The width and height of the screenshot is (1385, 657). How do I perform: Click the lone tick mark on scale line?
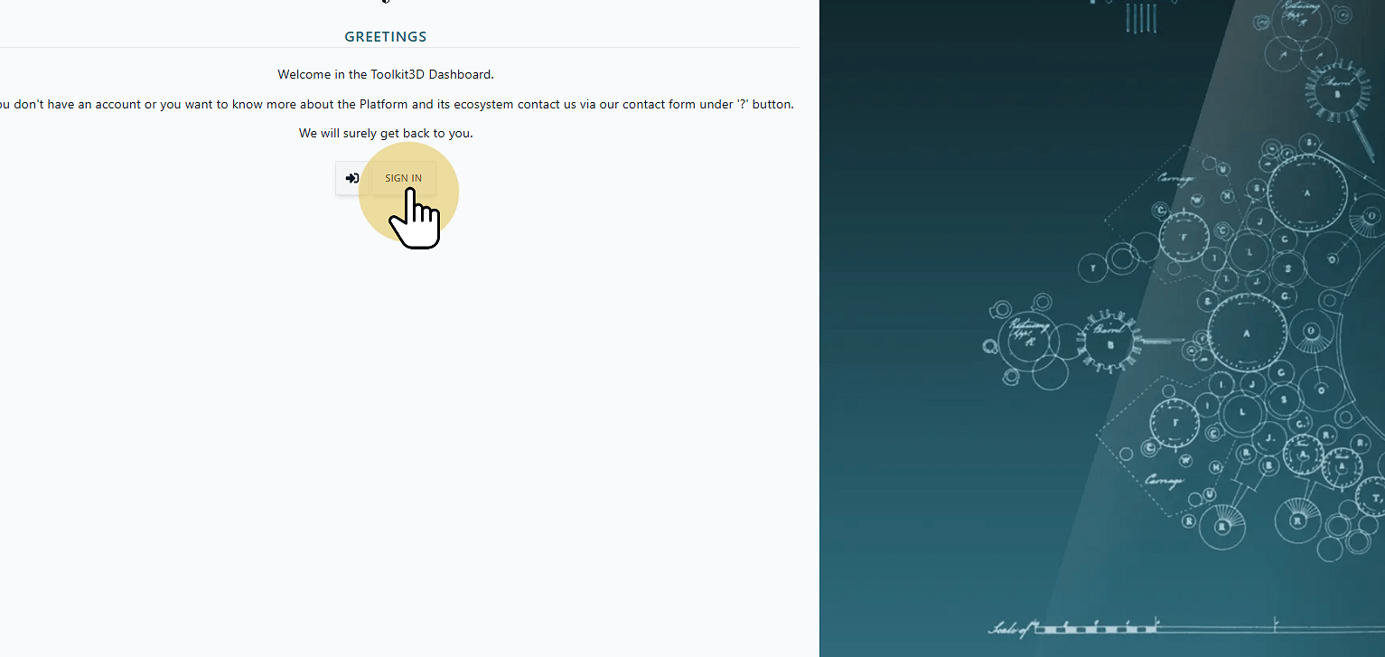coord(1275,623)
